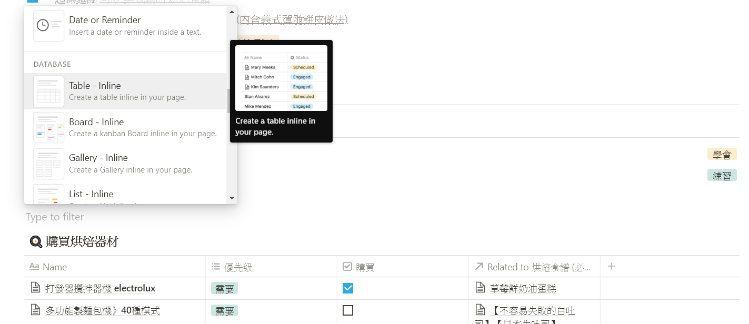
Task: Insert a Date or Reminder
Action: (125, 26)
